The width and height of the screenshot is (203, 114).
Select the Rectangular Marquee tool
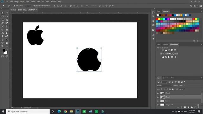click(x=7, y=13)
